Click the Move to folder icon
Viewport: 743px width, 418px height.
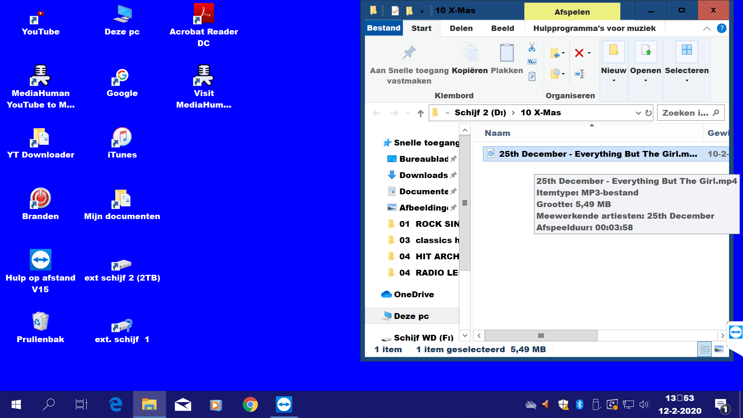[x=555, y=53]
